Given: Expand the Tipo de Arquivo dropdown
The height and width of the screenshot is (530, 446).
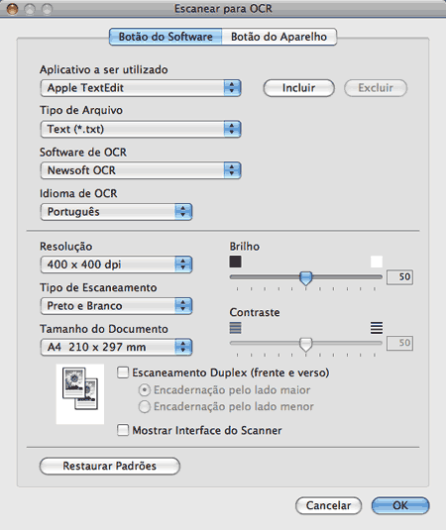Looking at the screenshot, I should point(141,129).
